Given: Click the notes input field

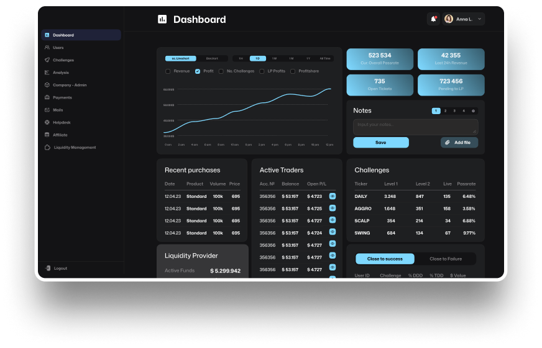Looking at the screenshot, I should 416,127.
